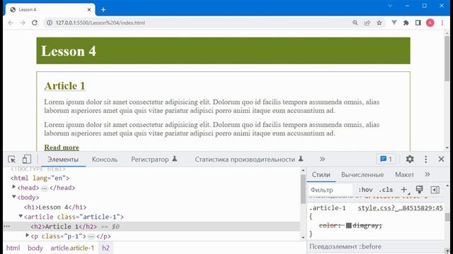Screen dimensions: 453x254
Task: Select html in the breadcrumb bar
Action: [13, 248]
